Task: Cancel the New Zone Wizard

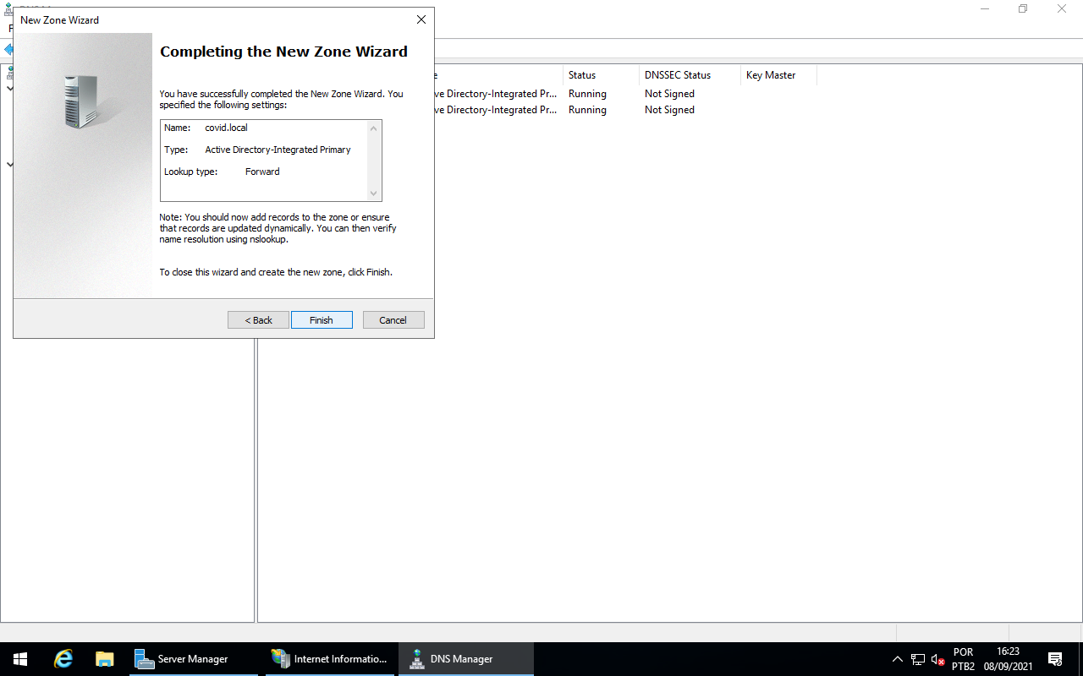Action: coord(393,320)
